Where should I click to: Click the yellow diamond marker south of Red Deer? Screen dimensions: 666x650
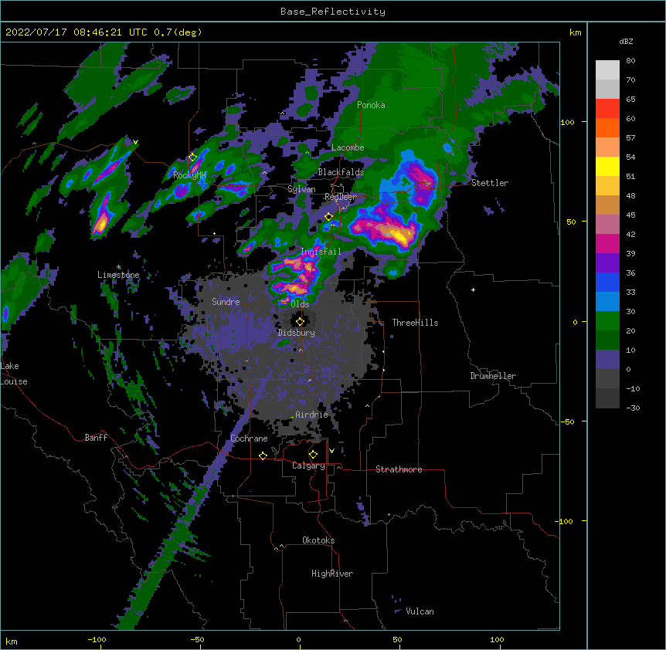pos(328,217)
